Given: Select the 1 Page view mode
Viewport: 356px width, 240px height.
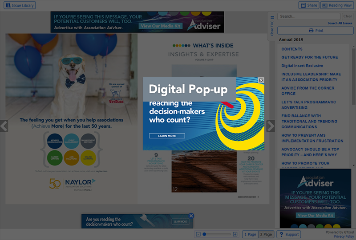Looking at the screenshot, I should [250, 234].
